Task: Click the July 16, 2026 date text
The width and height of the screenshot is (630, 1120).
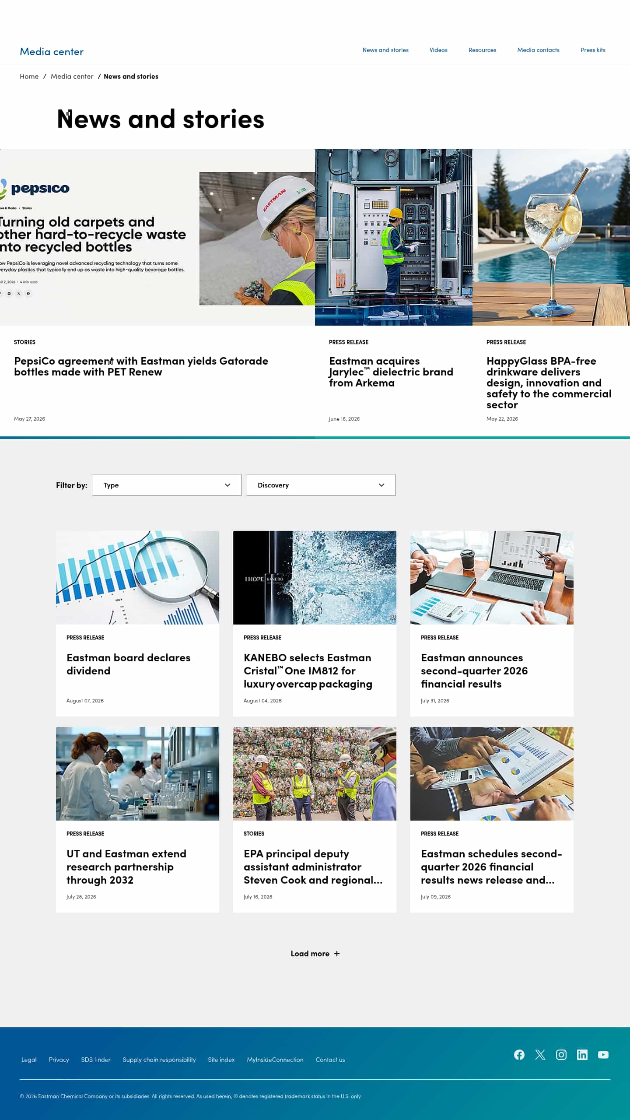Action: (x=258, y=897)
